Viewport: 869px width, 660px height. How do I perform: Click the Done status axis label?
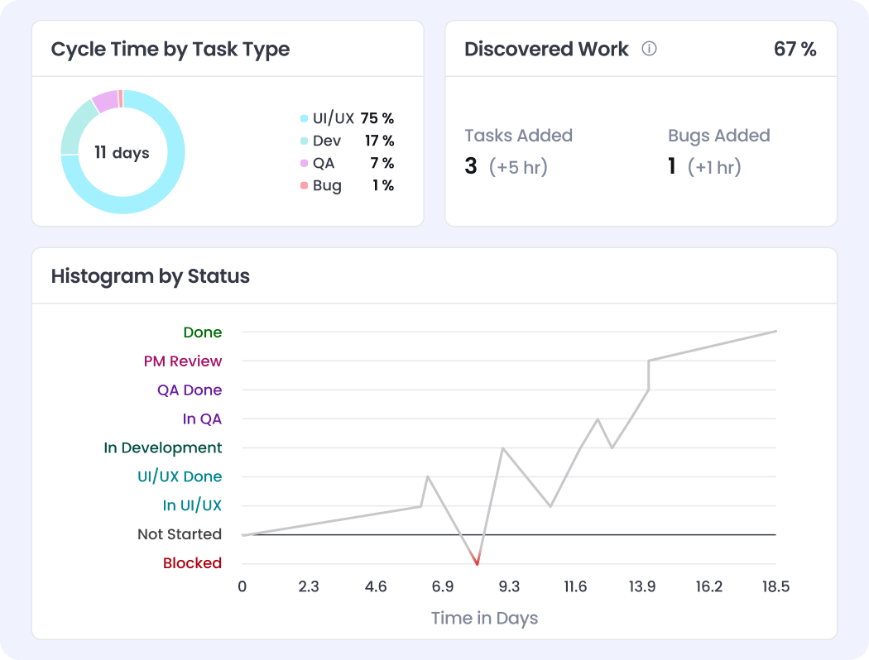[203, 332]
